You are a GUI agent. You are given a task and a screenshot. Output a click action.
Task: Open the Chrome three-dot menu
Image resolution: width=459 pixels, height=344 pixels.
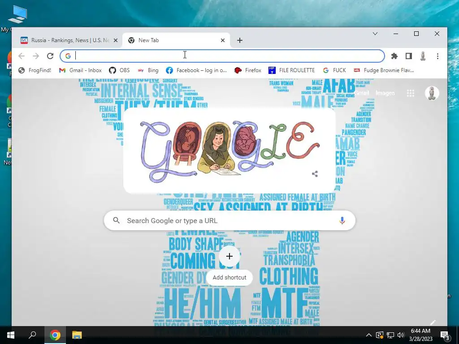coord(437,56)
